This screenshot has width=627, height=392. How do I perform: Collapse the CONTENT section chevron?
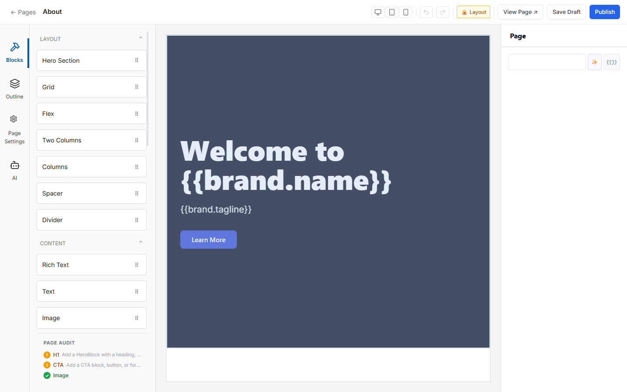point(141,242)
